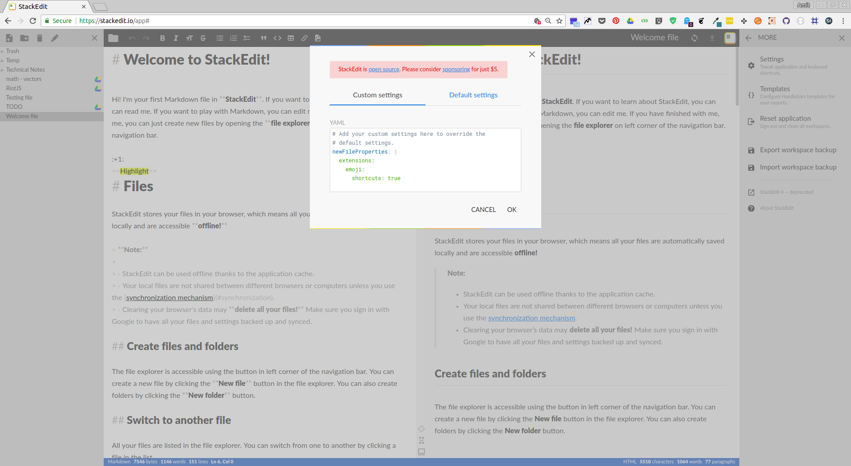851x466 pixels.
Task: Click the delete trash icon in explorer
Action: (39, 38)
